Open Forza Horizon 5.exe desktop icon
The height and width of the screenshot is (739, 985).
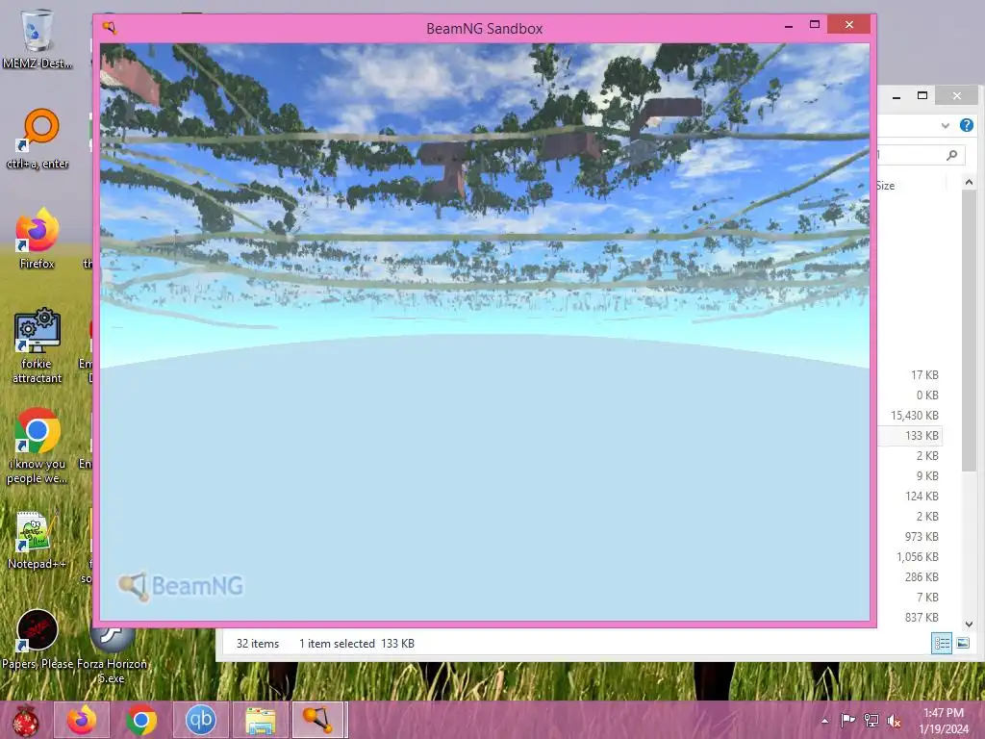(112, 653)
